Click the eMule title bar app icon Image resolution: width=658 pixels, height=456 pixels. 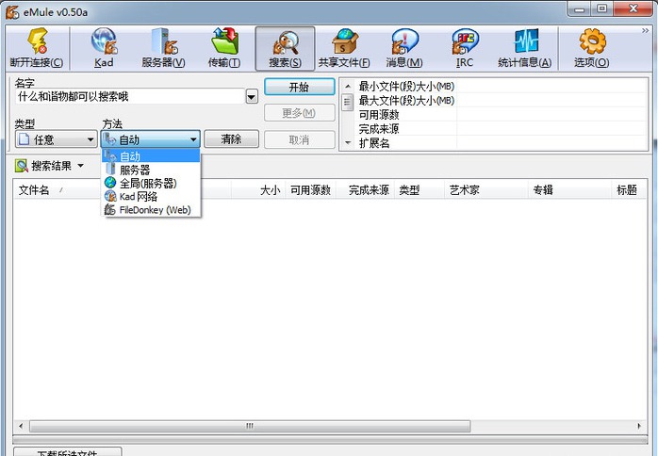click(12, 12)
